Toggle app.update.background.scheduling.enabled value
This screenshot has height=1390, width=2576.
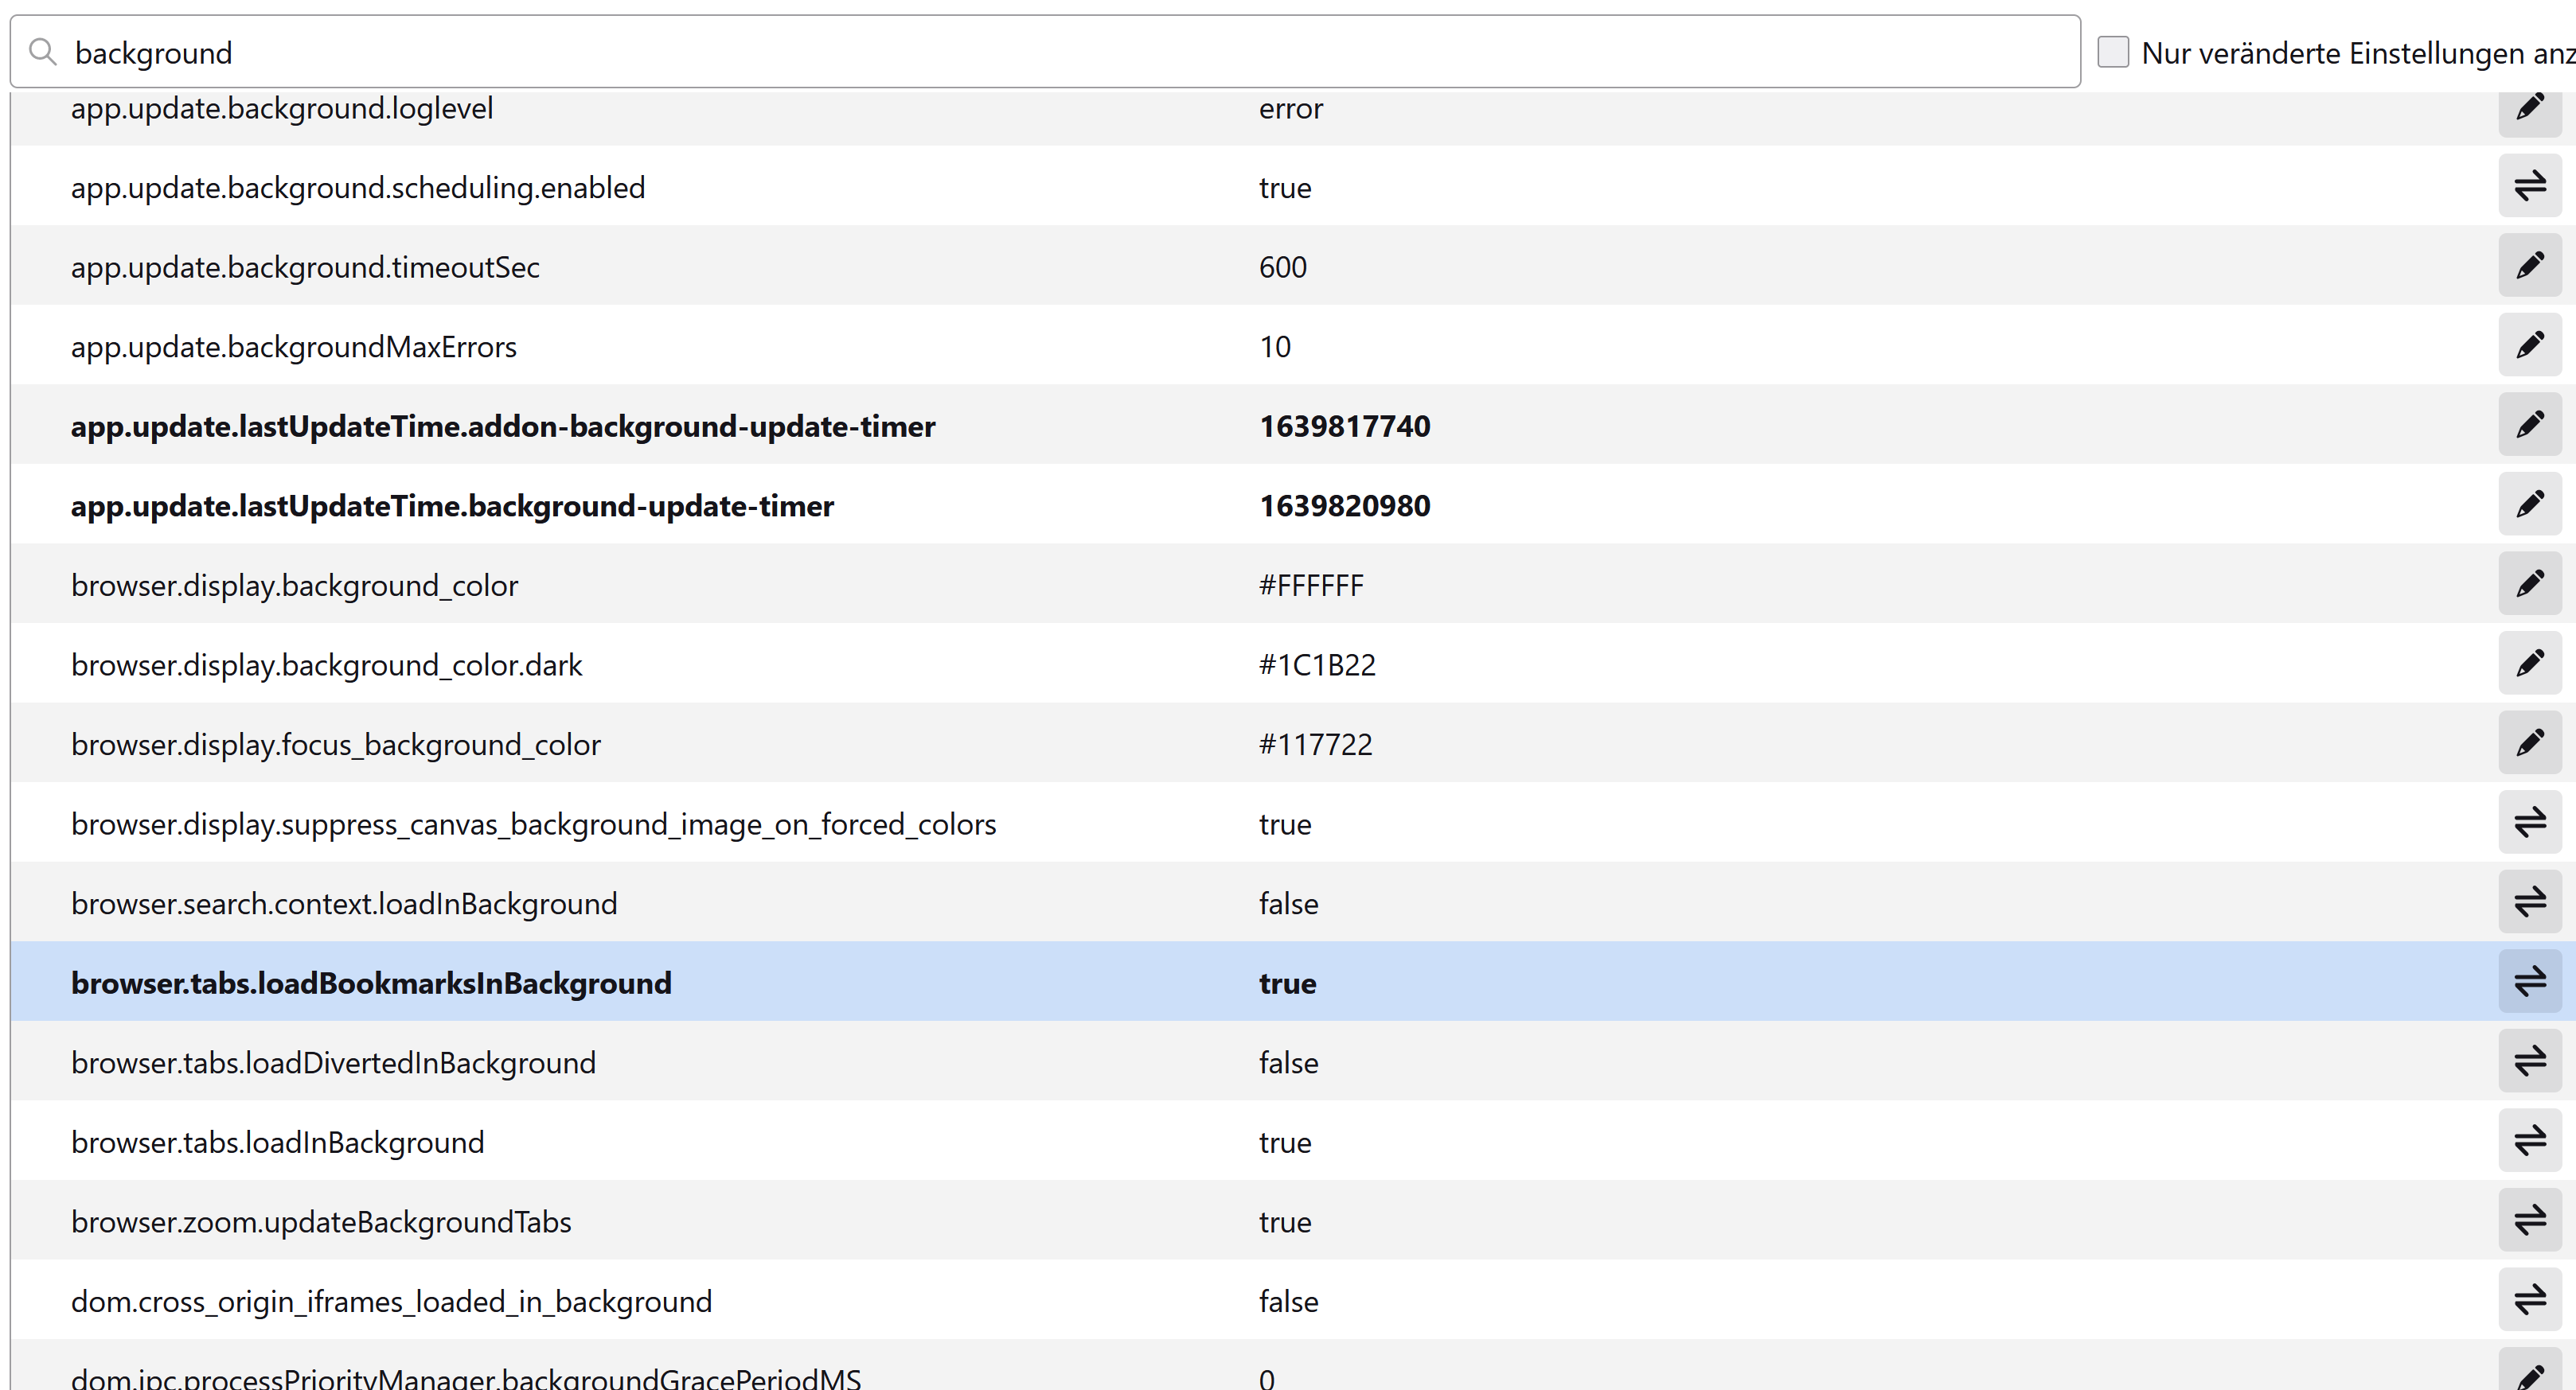pos(2529,186)
